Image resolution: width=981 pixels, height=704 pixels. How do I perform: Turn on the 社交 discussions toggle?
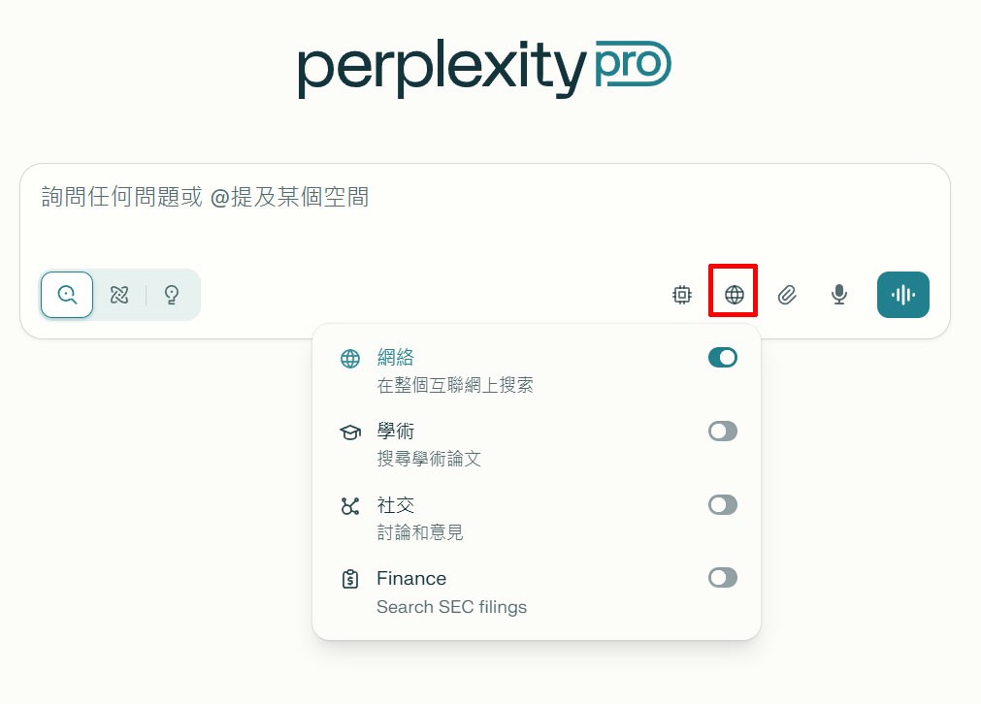coord(723,505)
